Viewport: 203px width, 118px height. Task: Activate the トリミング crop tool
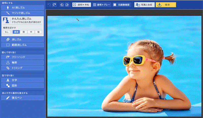coord(22,68)
